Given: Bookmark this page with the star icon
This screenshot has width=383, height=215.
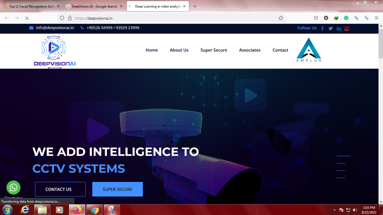Looking at the screenshot, I should [x=281, y=18].
